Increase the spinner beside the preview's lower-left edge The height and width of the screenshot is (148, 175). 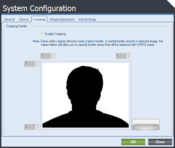[37, 126]
